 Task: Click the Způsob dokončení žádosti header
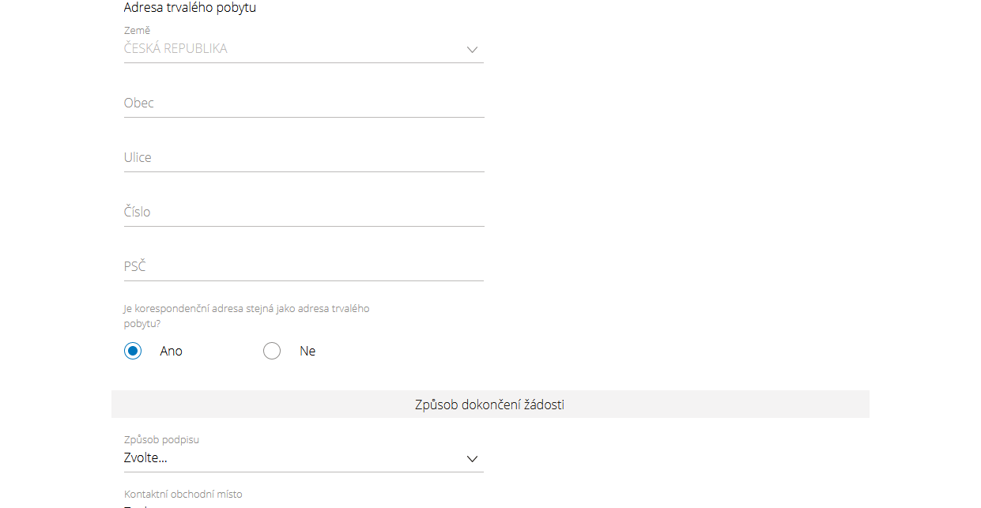point(489,404)
